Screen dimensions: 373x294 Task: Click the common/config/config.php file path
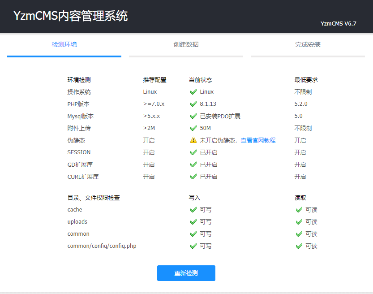[x=102, y=246]
